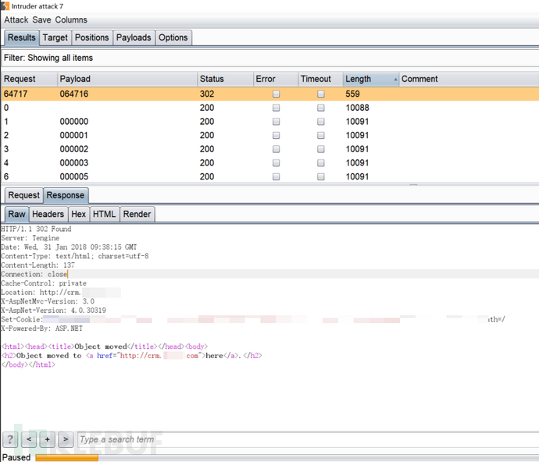The image size is (539, 462).
Task: Switch to the Results tab
Action: (22, 37)
